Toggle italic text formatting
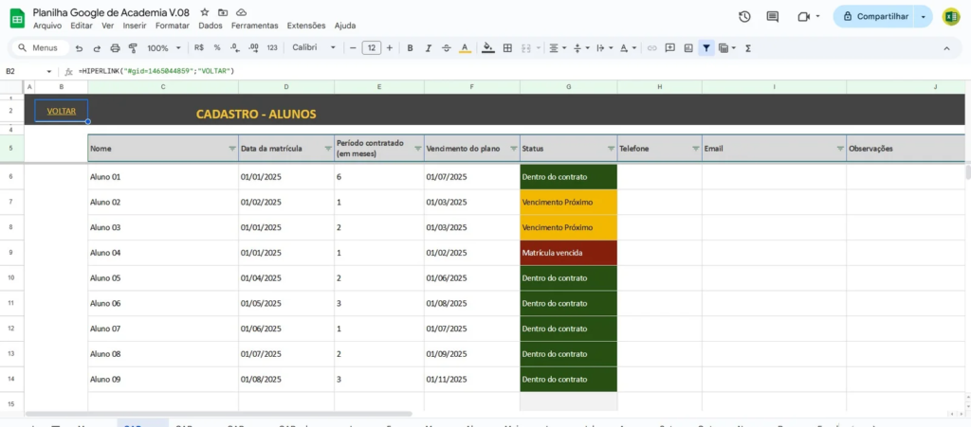The image size is (971, 427). (x=429, y=48)
